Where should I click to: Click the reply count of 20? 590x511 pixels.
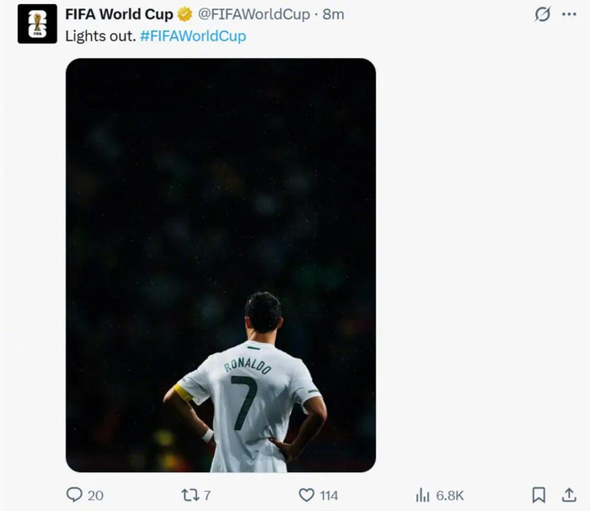(x=95, y=495)
